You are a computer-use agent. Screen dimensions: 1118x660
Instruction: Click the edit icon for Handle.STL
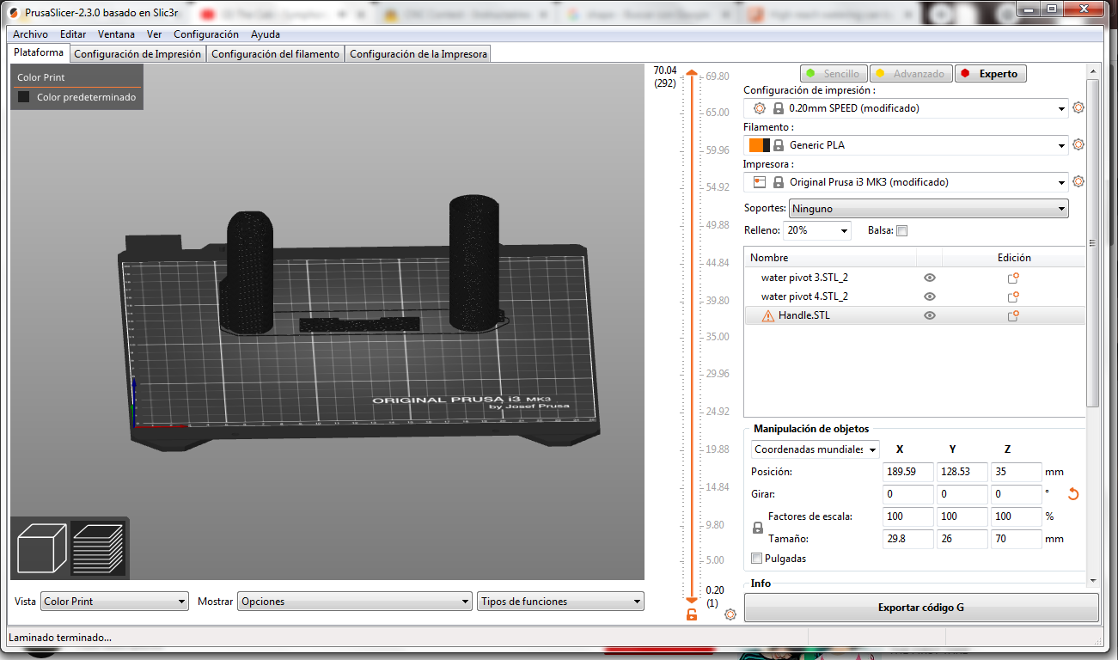[x=1013, y=315]
